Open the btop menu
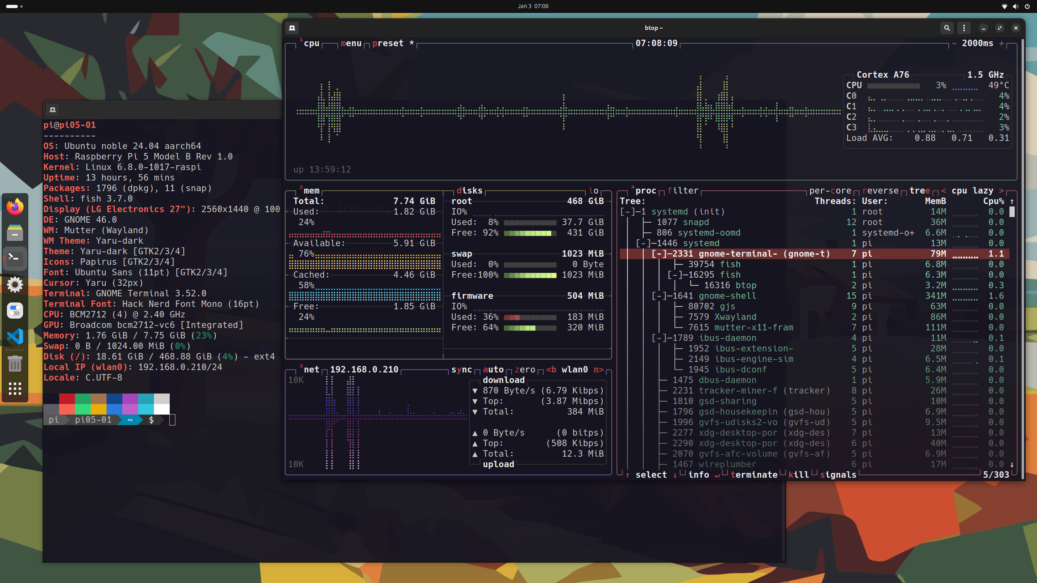Viewport: 1037px width, 583px height. [351, 43]
